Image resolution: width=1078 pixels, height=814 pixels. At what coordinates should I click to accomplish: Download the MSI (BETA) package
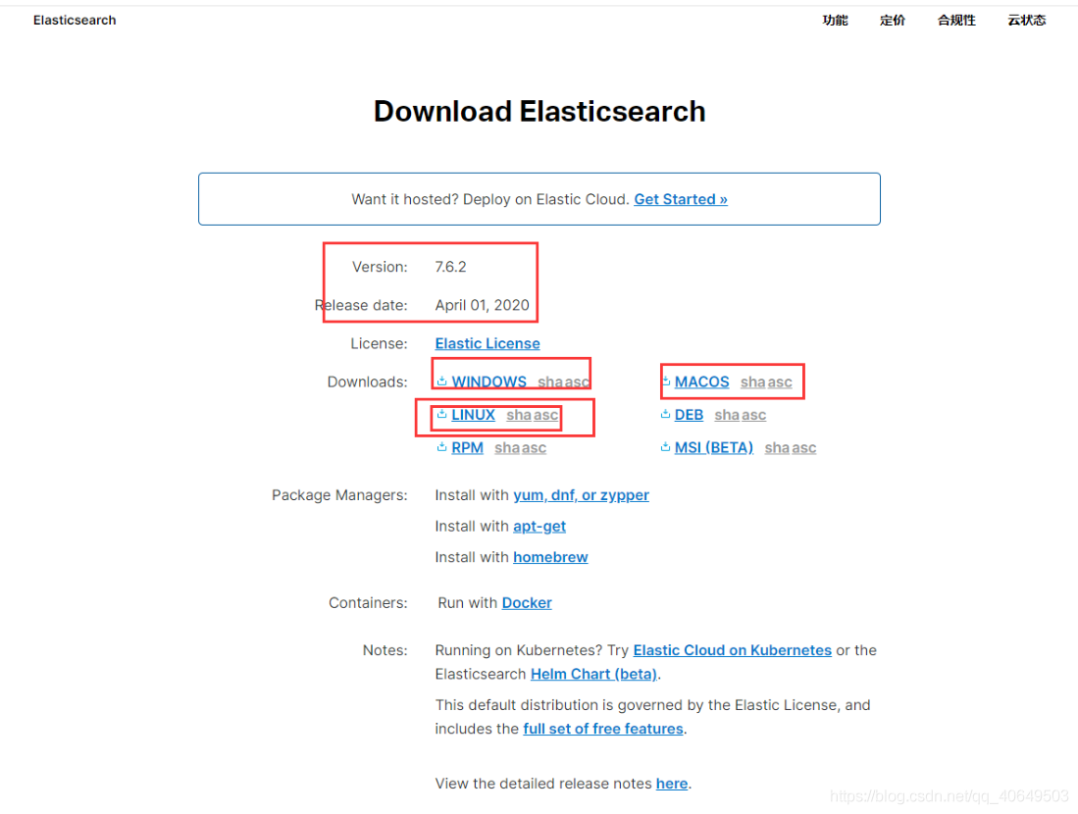coord(714,447)
